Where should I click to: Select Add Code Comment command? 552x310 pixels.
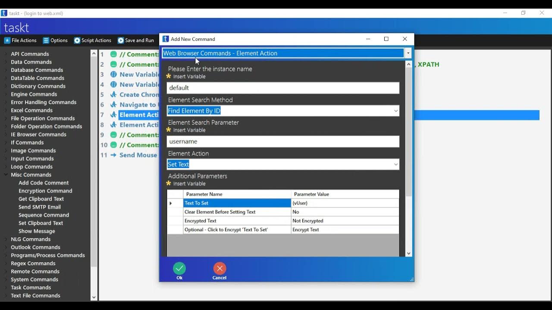pyautogui.click(x=44, y=183)
